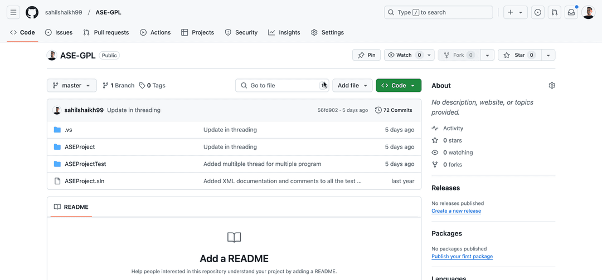Open the create new plus dropdown
Viewport: 602px width, 280px height.
click(x=515, y=12)
